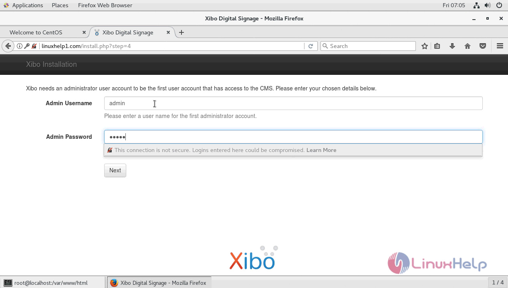Click the Firefox icon in taskbar
The image size is (508, 288).
[114, 283]
